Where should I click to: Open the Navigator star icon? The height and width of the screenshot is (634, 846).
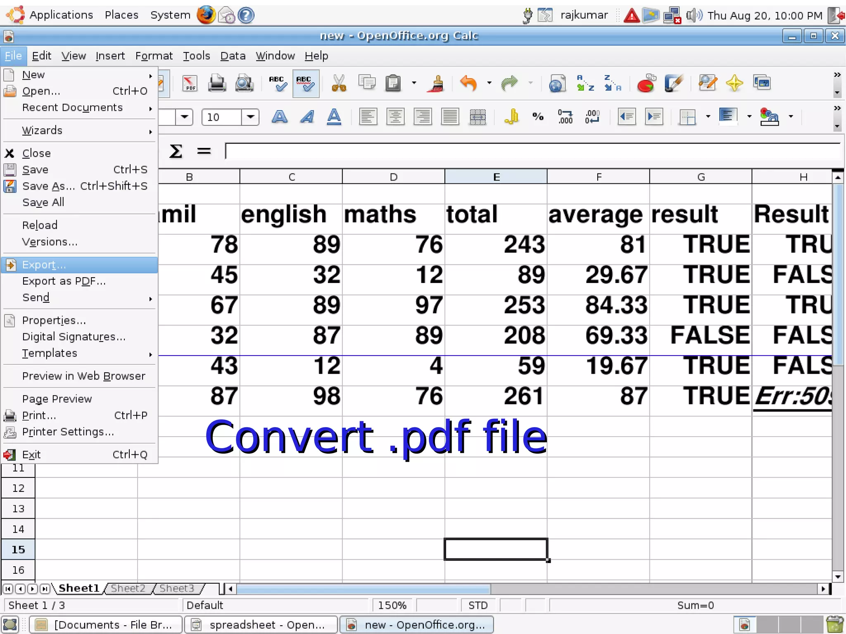click(734, 83)
